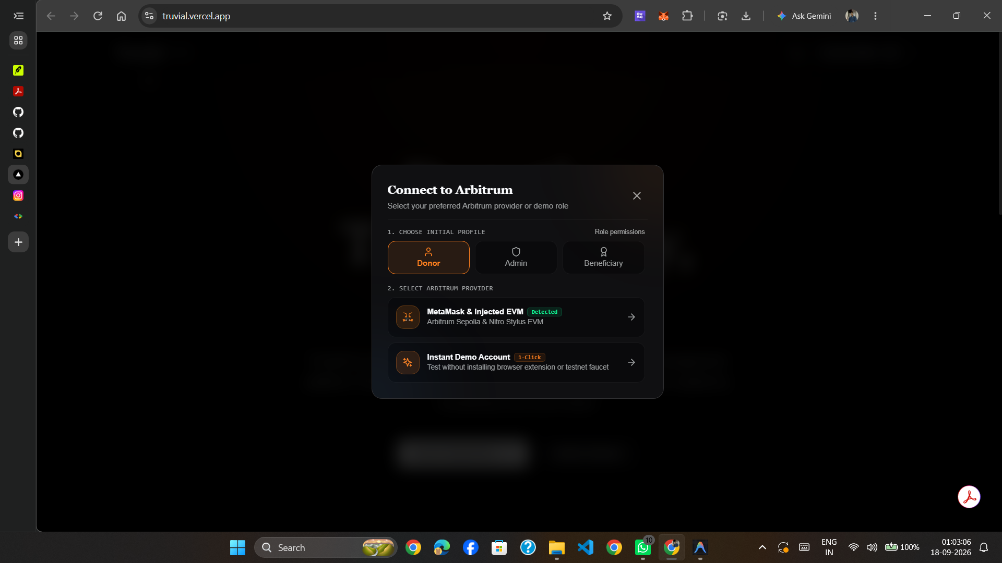Open the Wi-Fi network settings

click(853, 547)
